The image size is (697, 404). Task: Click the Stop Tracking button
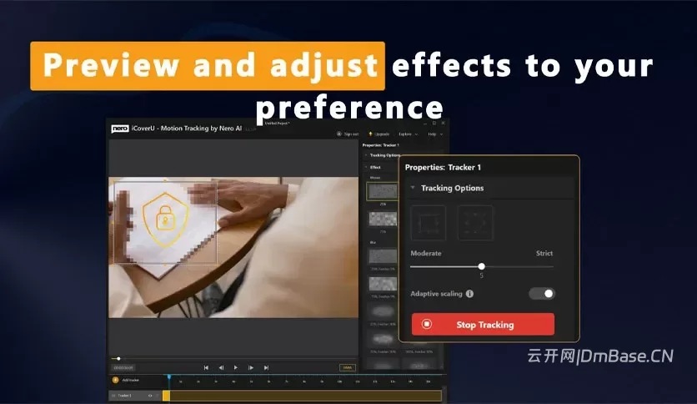pyautogui.click(x=483, y=325)
